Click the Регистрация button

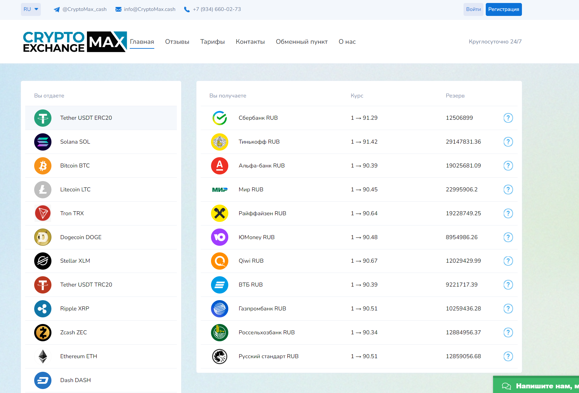click(x=504, y=9)
